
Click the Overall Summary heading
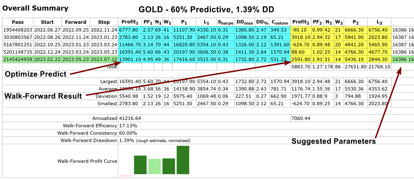click(x=36, y=8)
